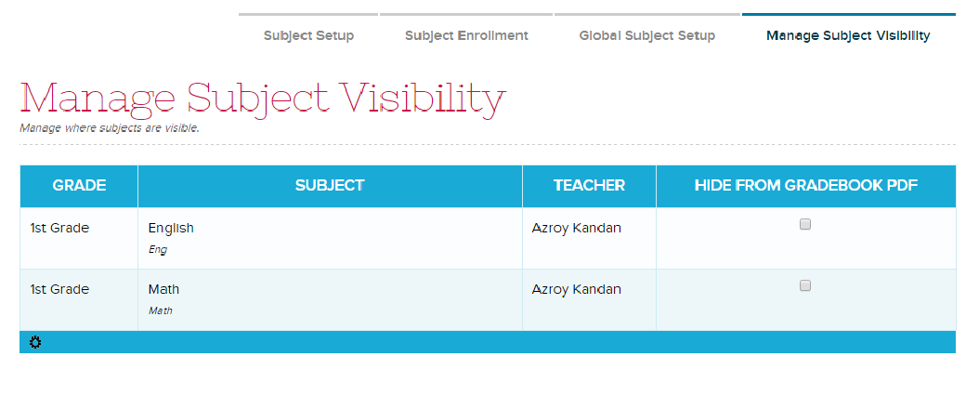Click the Manage Subject Visibility heading
This screenshot has width=979, height=396.
(263, 99)
